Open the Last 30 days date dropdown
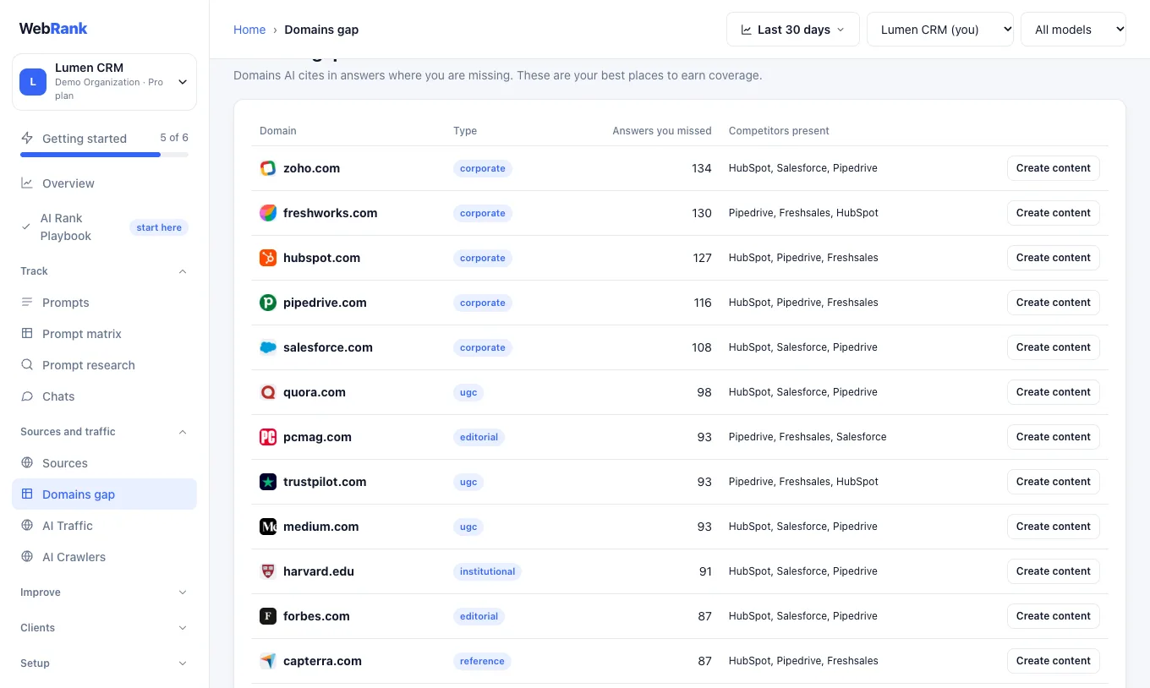1150x688 pixels. [793, 30]
